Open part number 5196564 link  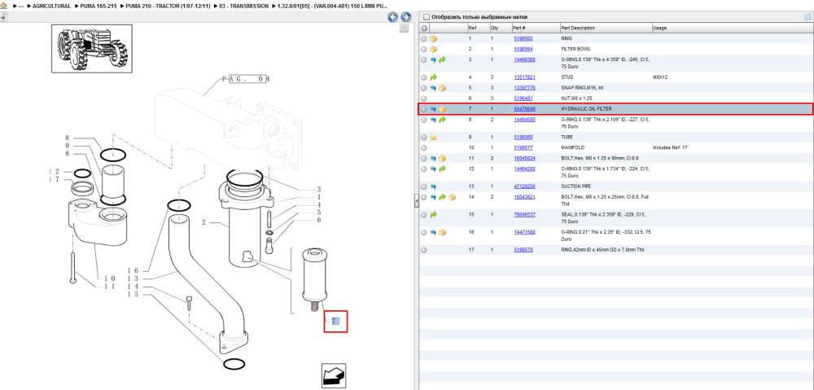click(x=523, y=50)
